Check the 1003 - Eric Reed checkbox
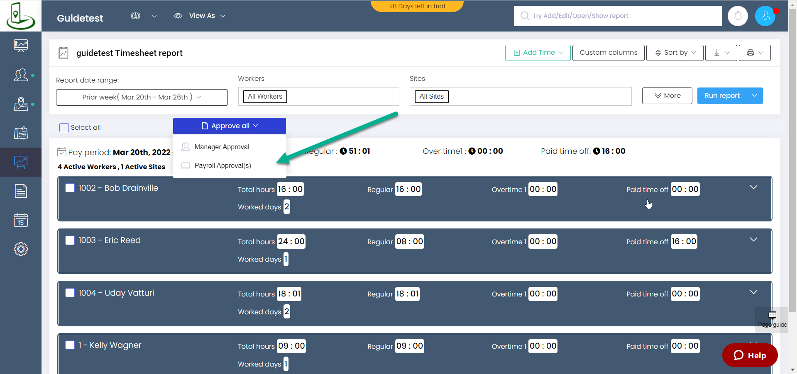Screen dimensions: 797x374 click(70, 240)
